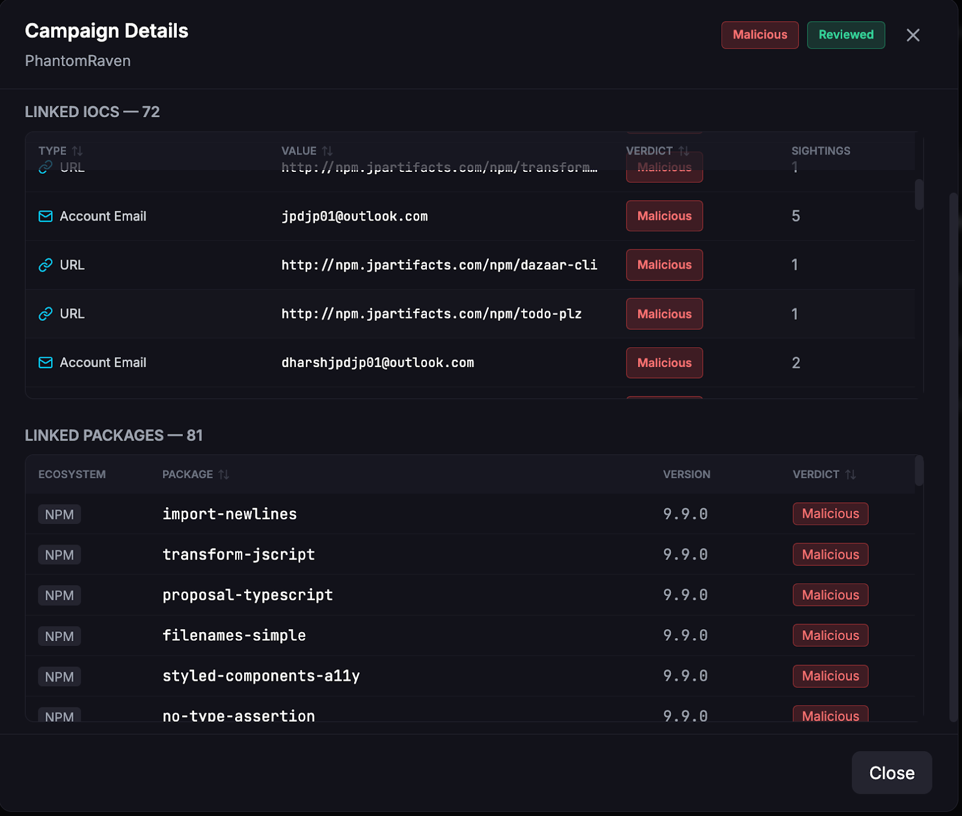Click NPM tag for proposal-typescript
962x816 pixels.
[60, 595]
